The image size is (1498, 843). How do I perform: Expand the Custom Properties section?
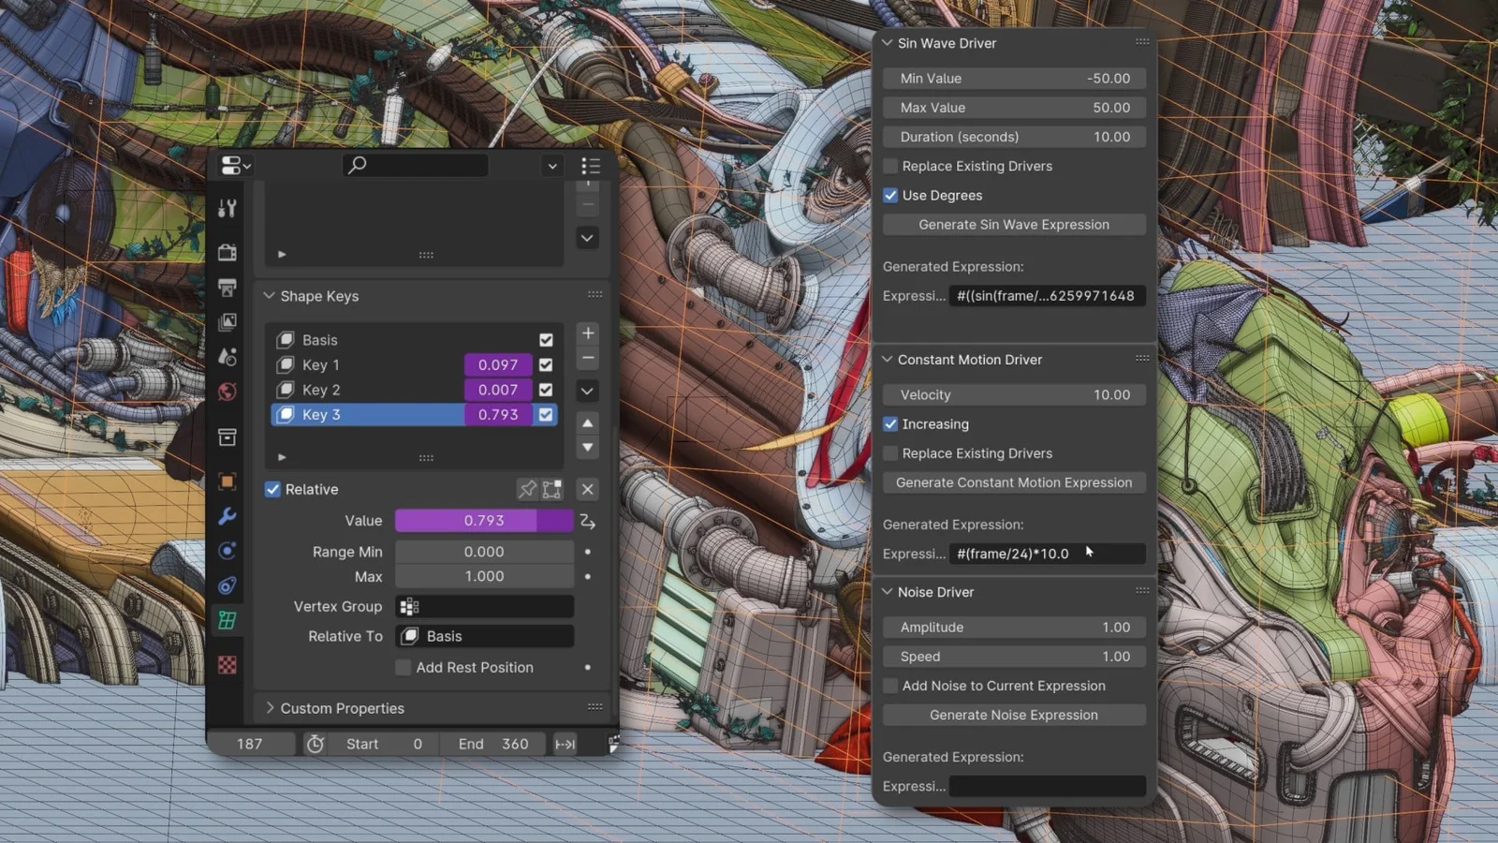[342, 708]
